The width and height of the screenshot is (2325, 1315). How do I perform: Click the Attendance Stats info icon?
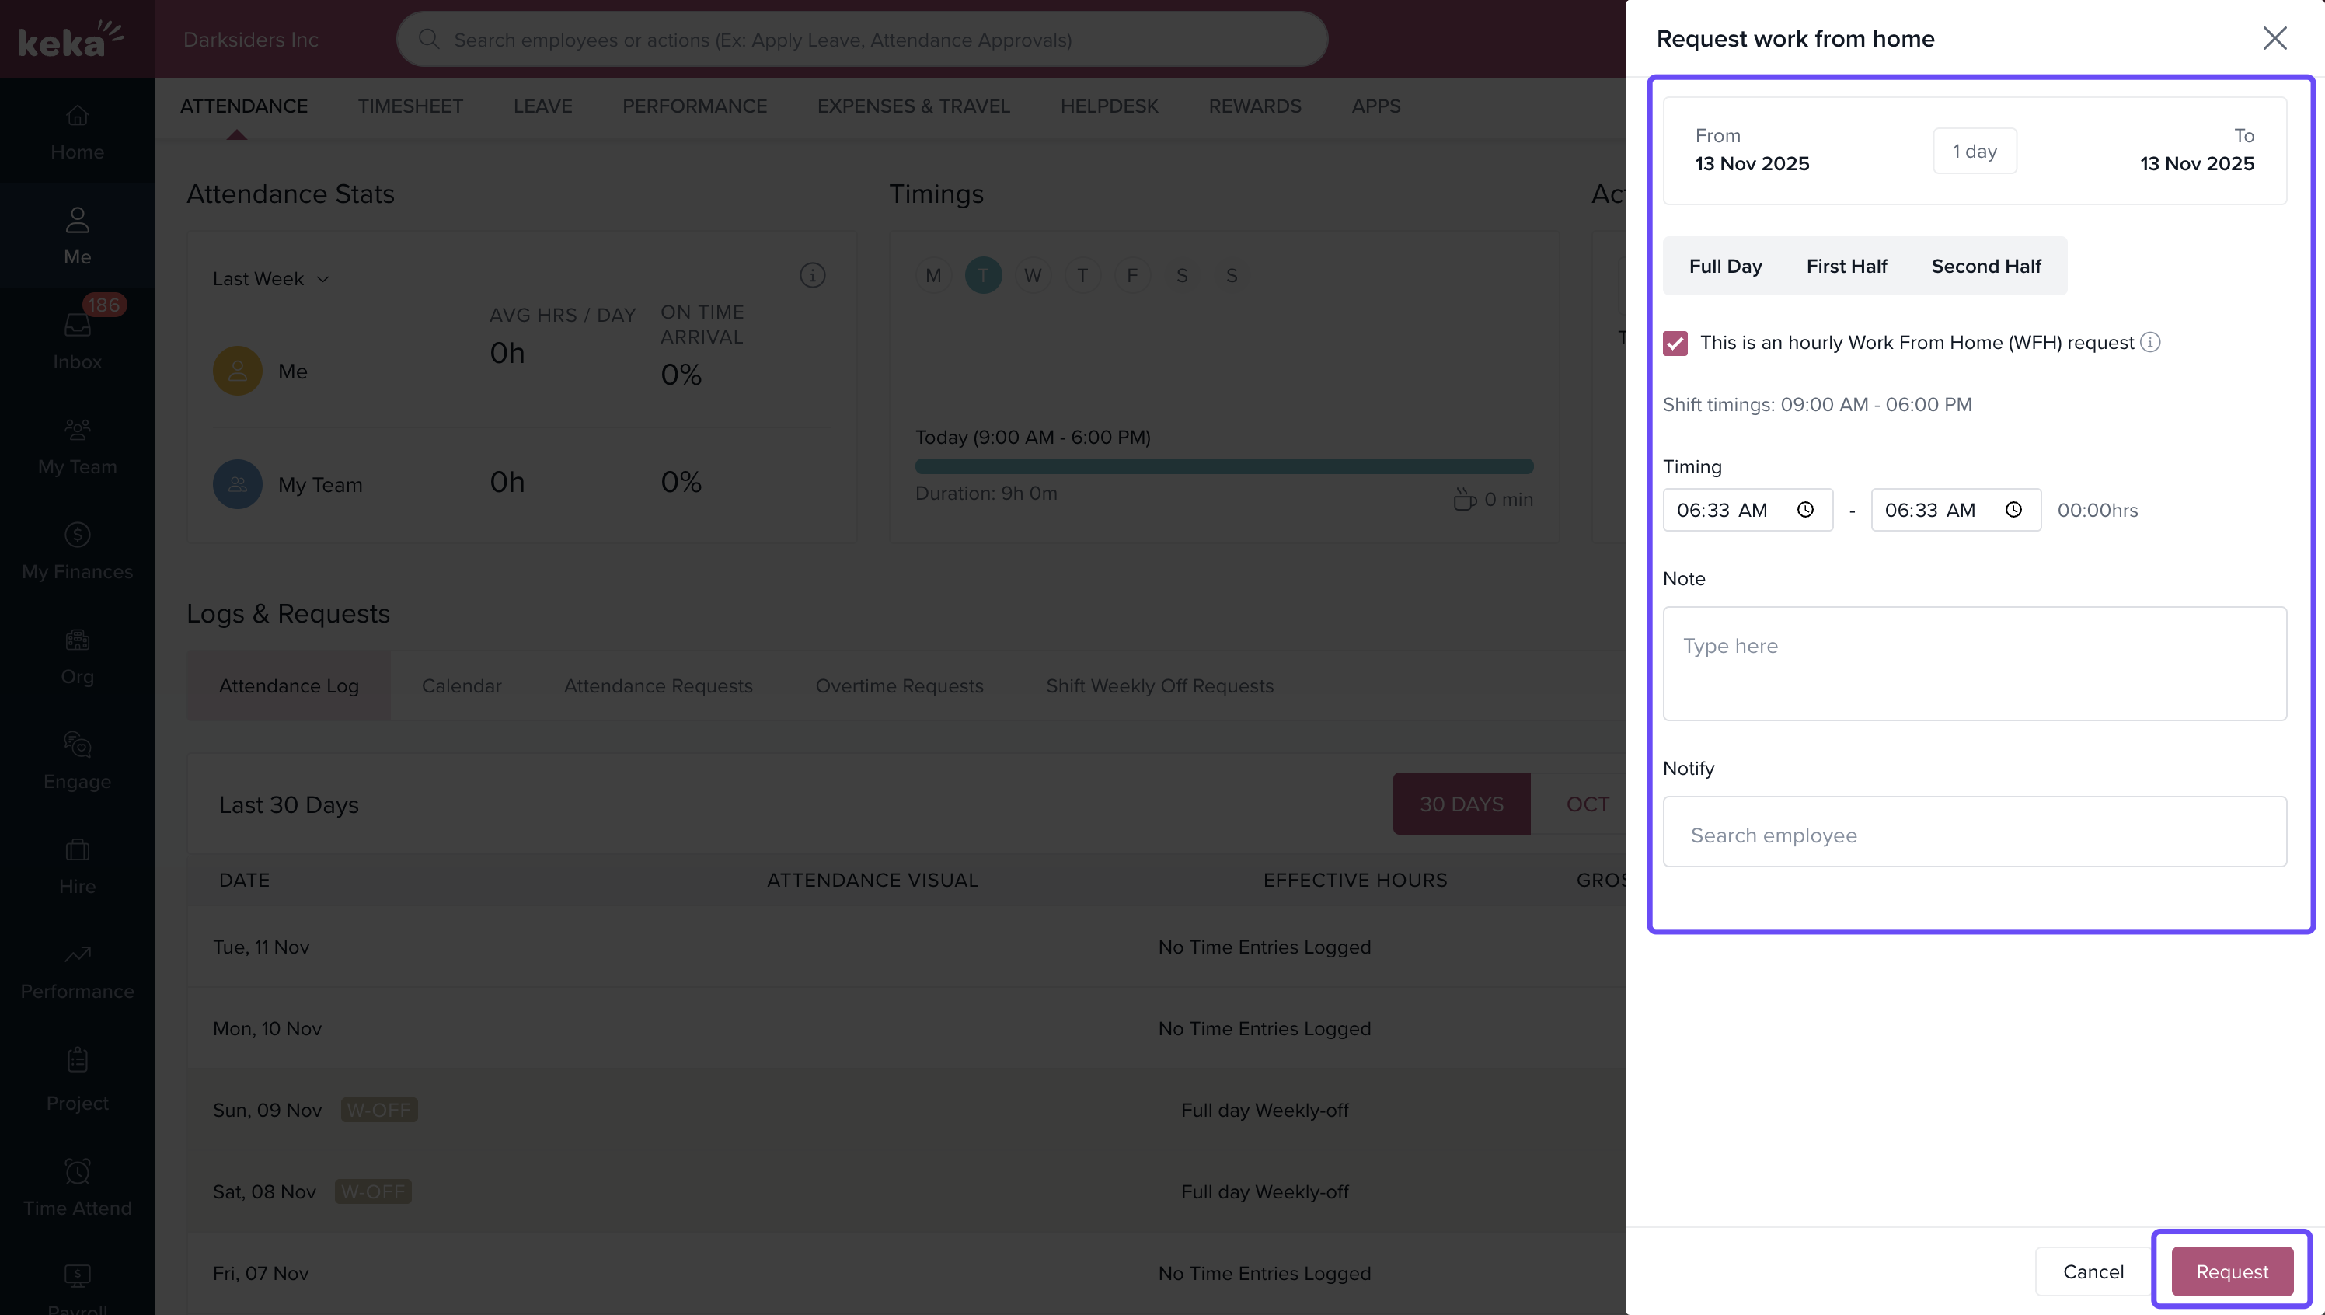coord(812,274)
